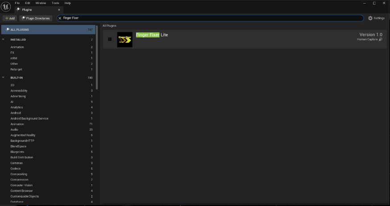
Task: Open the Edit menu
Action: (x=28, y=3)
